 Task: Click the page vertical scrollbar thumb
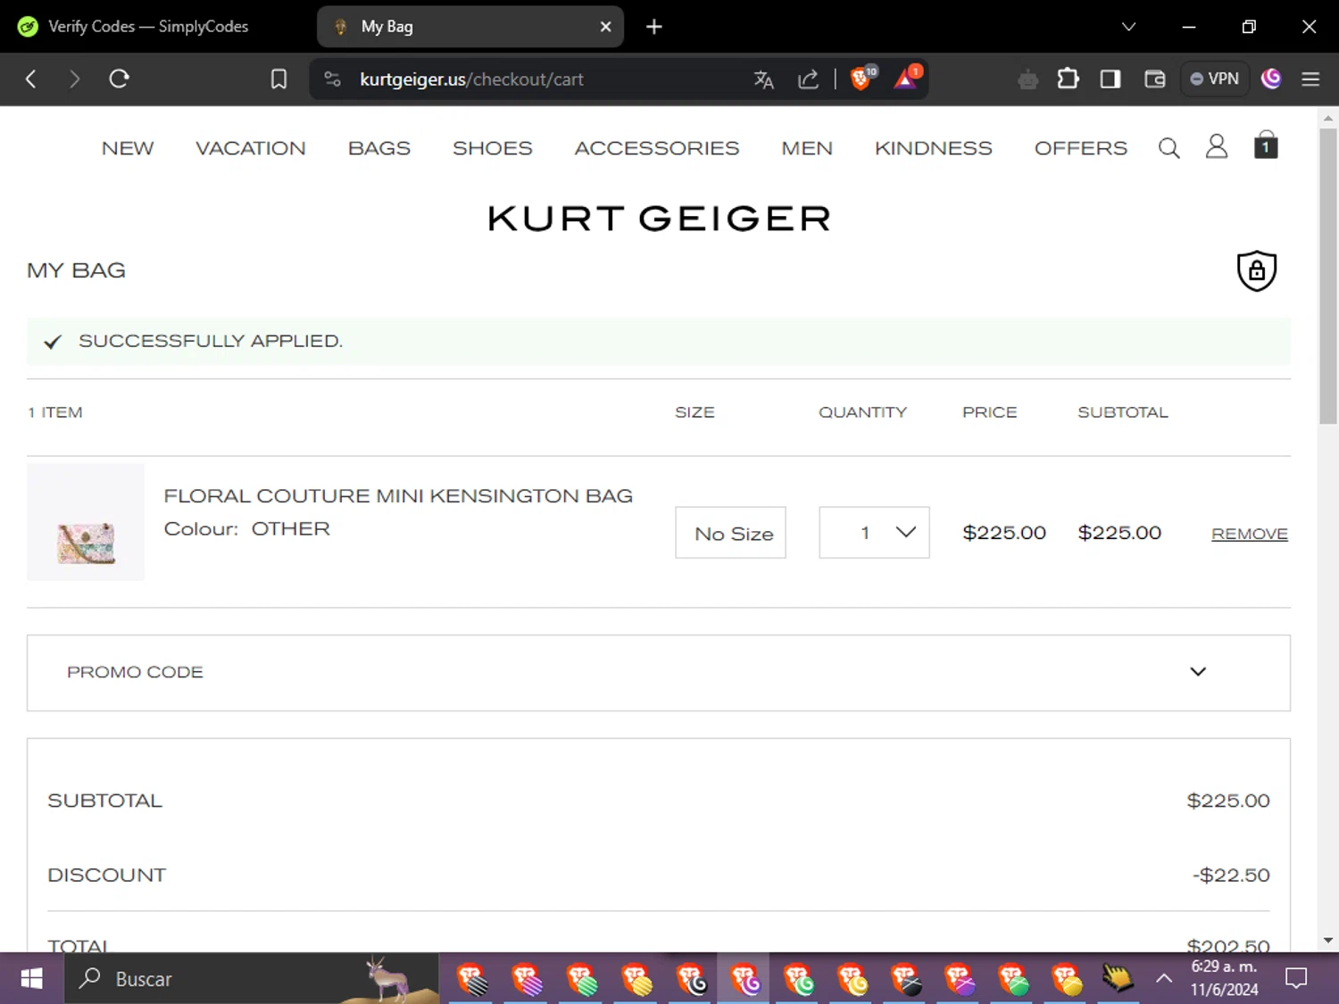(1328, 276)
